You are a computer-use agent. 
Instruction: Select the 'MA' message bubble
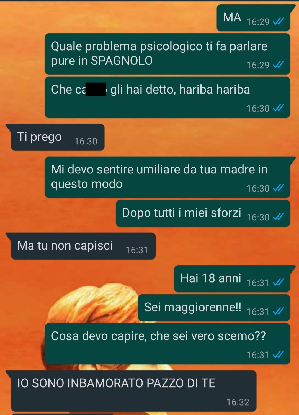tap(253, 18)
